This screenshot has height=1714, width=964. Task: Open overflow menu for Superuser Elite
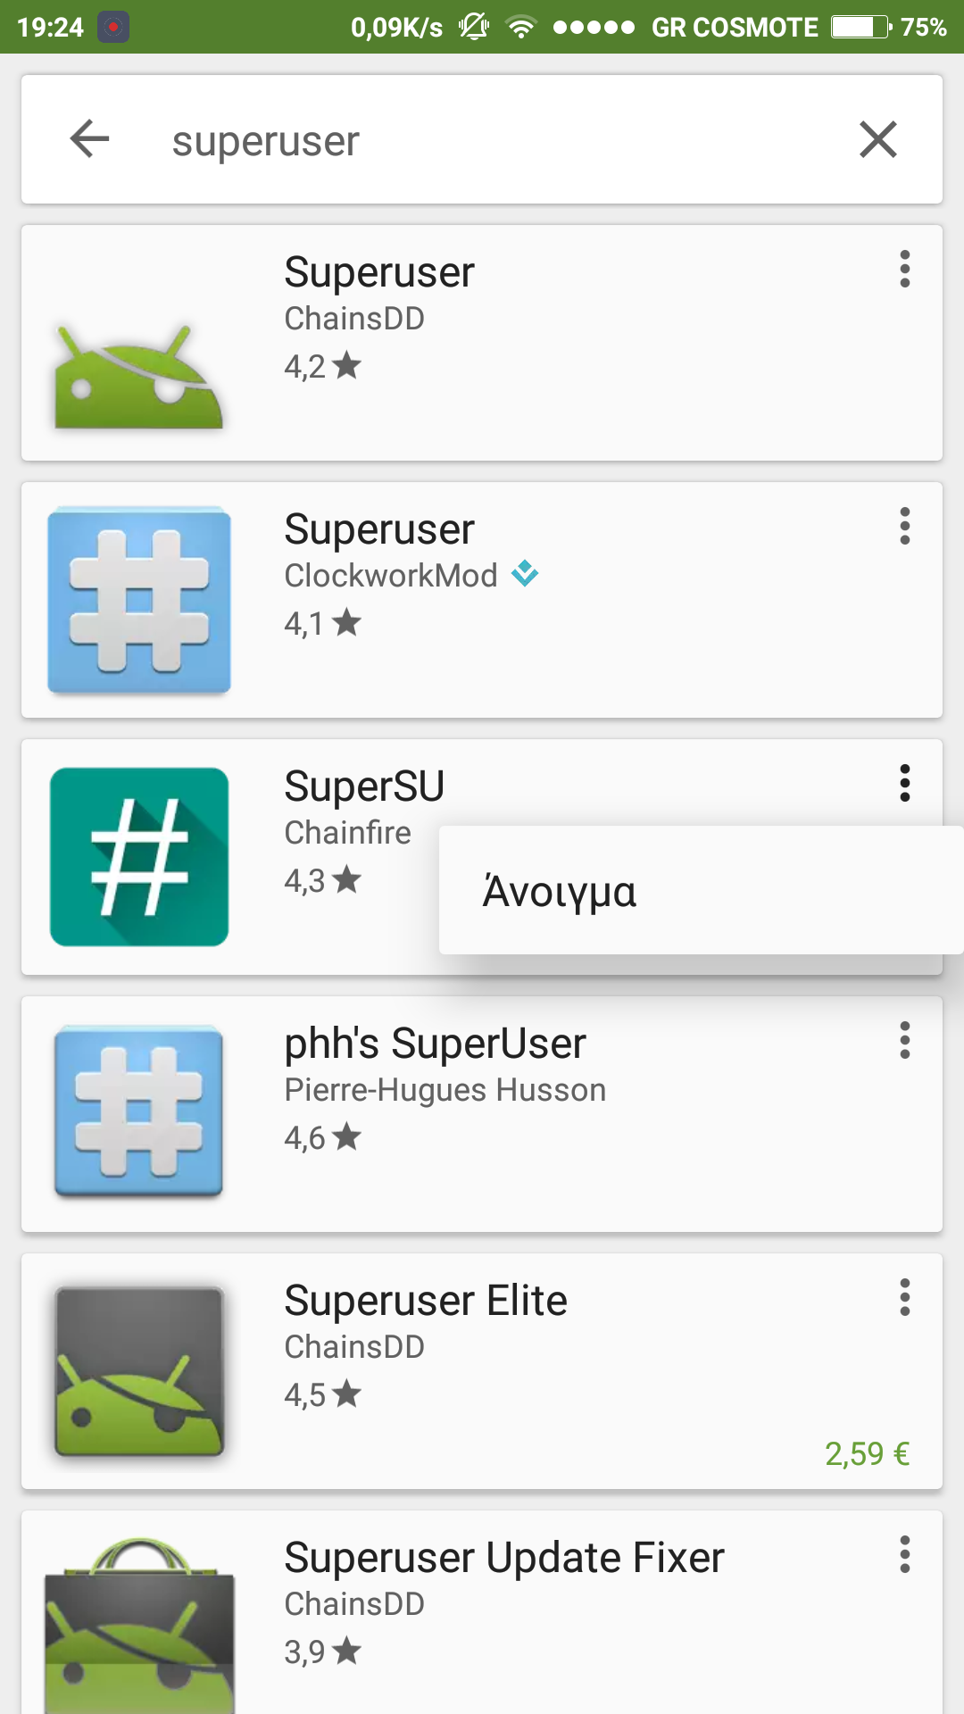click(905, 1297)
